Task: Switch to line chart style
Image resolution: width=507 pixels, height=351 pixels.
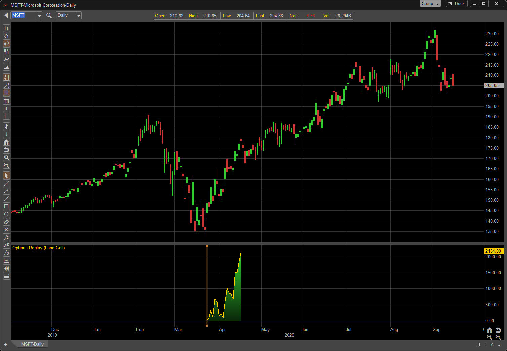Action: click(6, 59)
